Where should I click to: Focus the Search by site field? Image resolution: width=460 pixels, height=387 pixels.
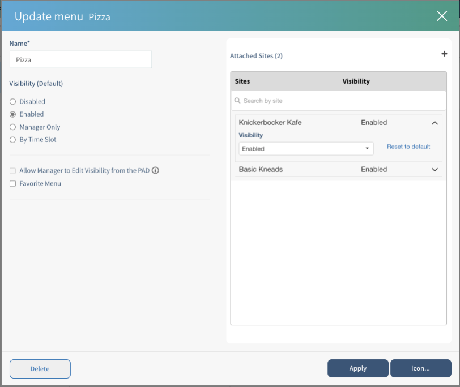tap(340, 101)
